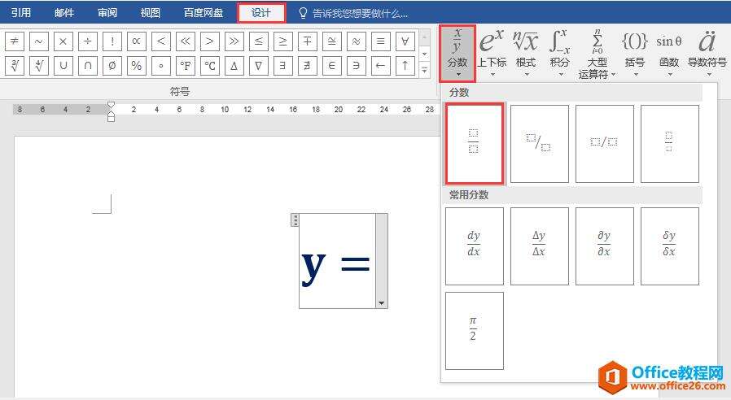Click the equation box move handle
Image resolution: width=731 pixels, height=400 pixels.
coord(295,220)
